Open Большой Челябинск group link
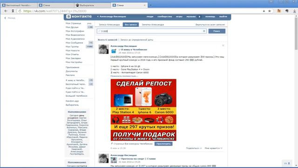The height and width of the screenshot is (168, 298). (76, 96)
